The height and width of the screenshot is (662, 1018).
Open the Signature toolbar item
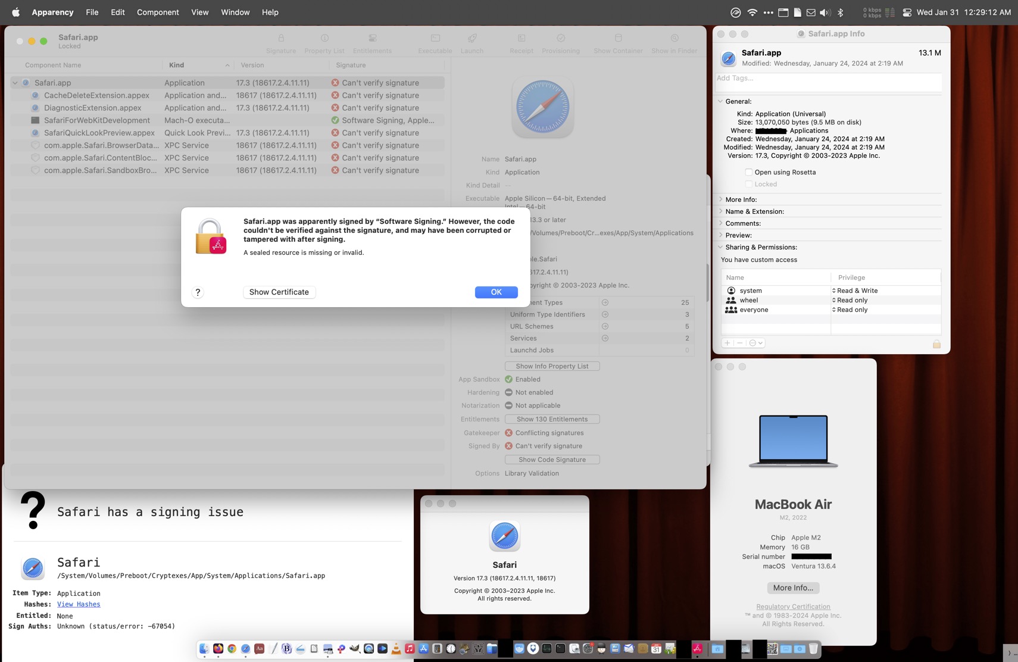pos(281,43)
